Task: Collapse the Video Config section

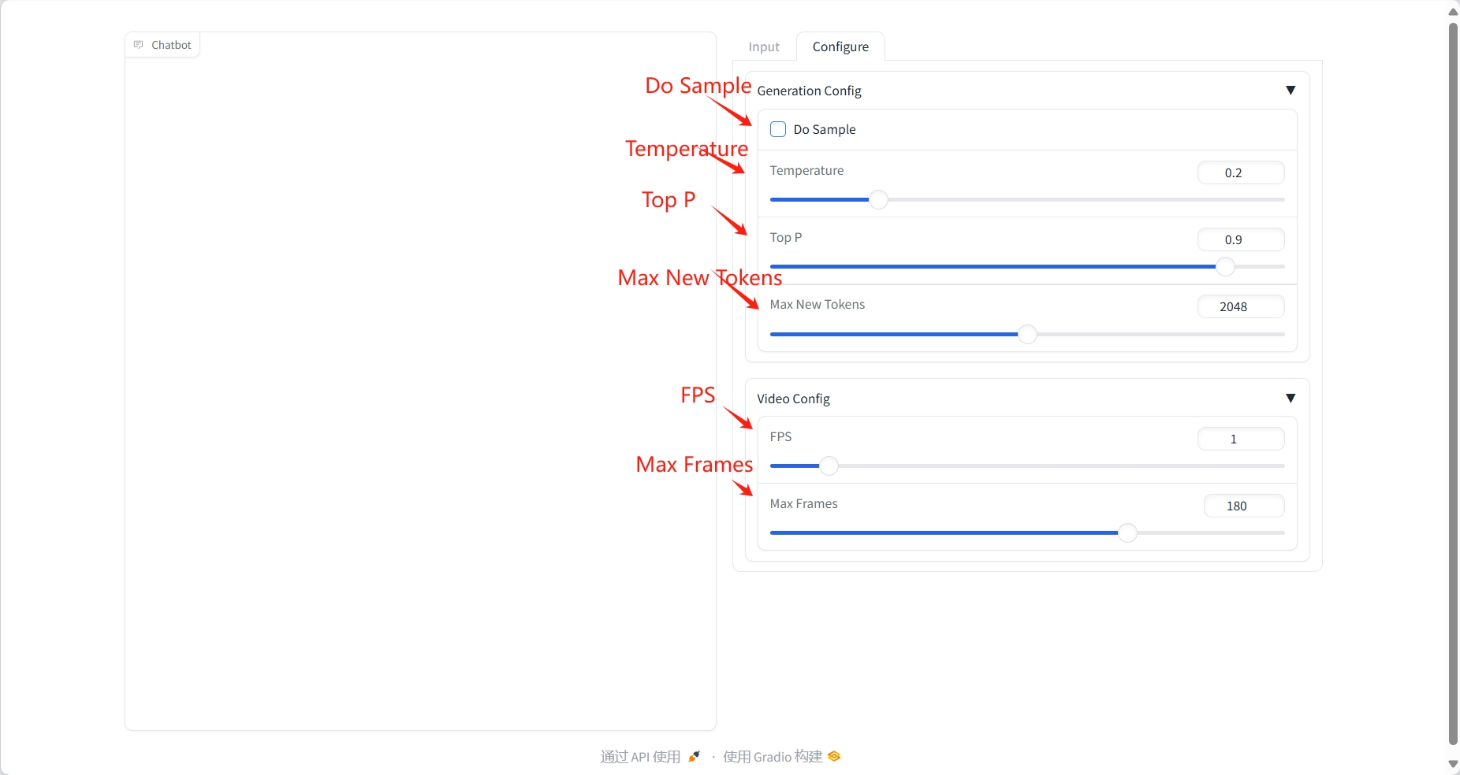Action: tap(1291, 399)
